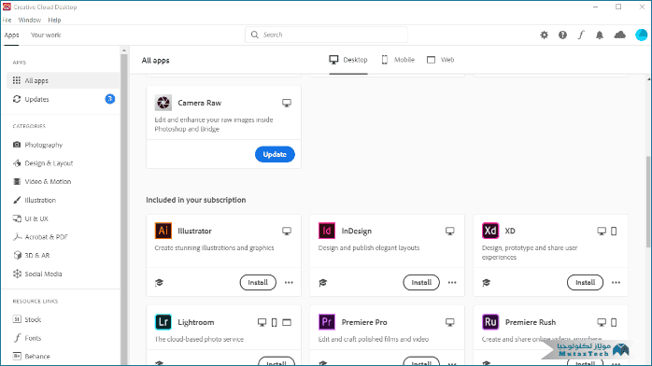652x366 pixels.
Task: Click the Premiere Pro app title
Action: [364, 322]
